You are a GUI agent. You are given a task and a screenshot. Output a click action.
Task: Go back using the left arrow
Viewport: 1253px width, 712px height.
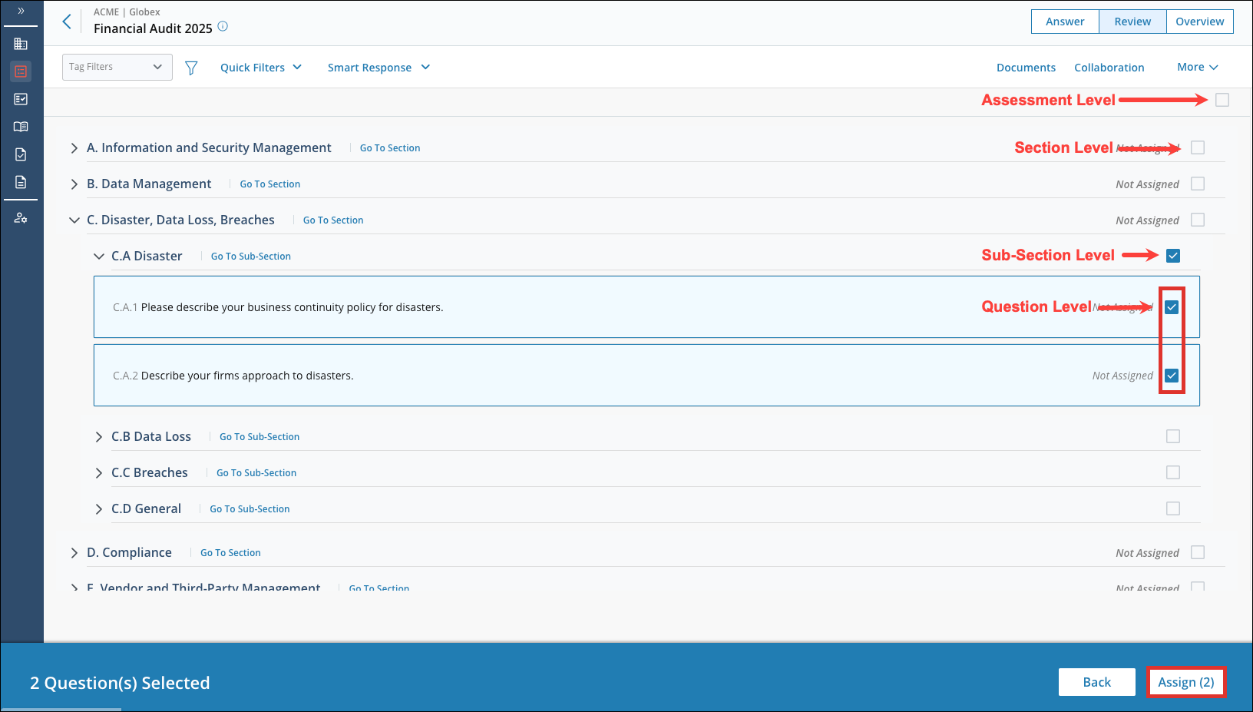click(x=67, y=22)
